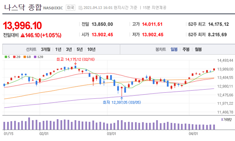Click the 15분 지연제공 delay notice
This screenshot has width=235, height=141.
[x=154, y=8]
